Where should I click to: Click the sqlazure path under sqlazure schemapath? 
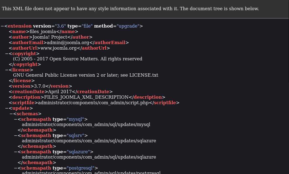pyautogui.click(x=89, y=157)
